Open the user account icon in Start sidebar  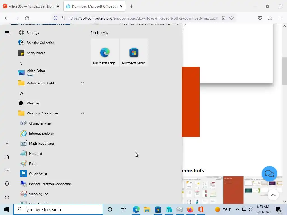point(7,144)
